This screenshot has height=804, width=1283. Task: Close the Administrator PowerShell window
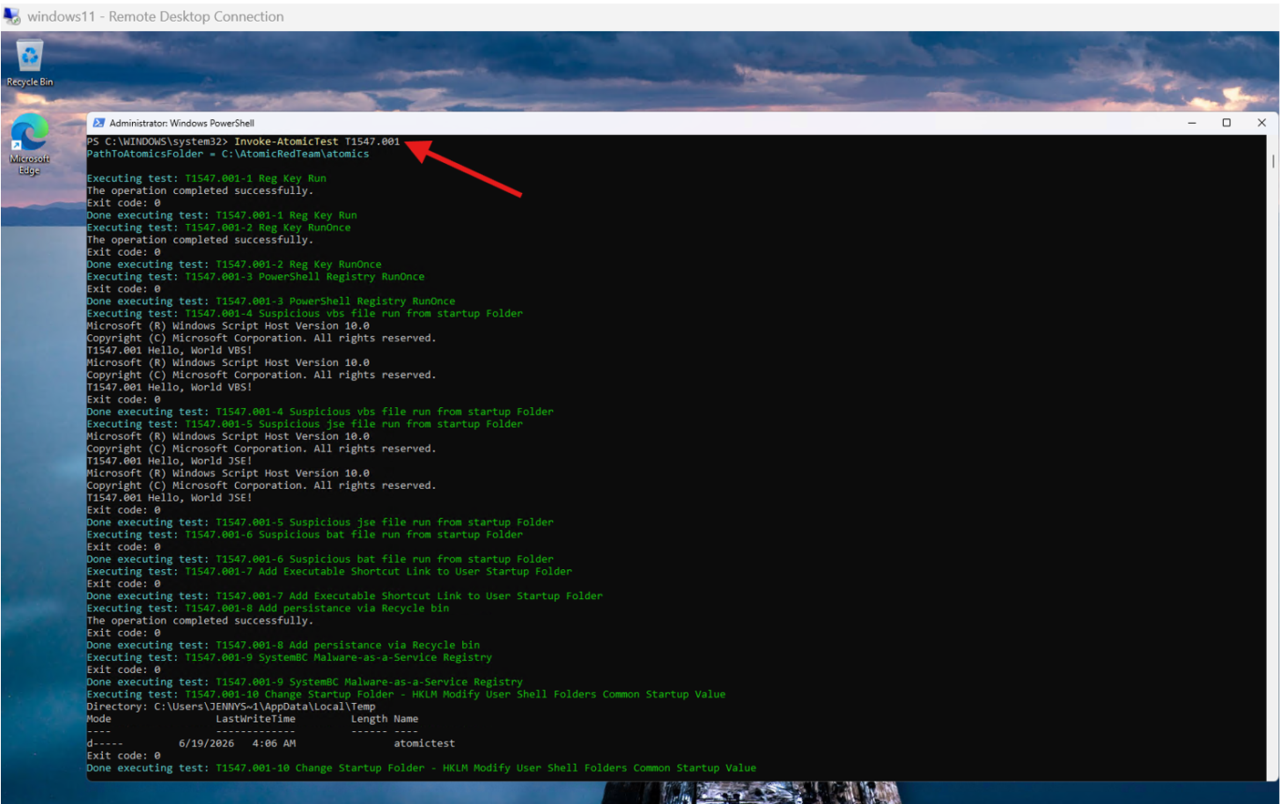click(x=1261, y=123)
